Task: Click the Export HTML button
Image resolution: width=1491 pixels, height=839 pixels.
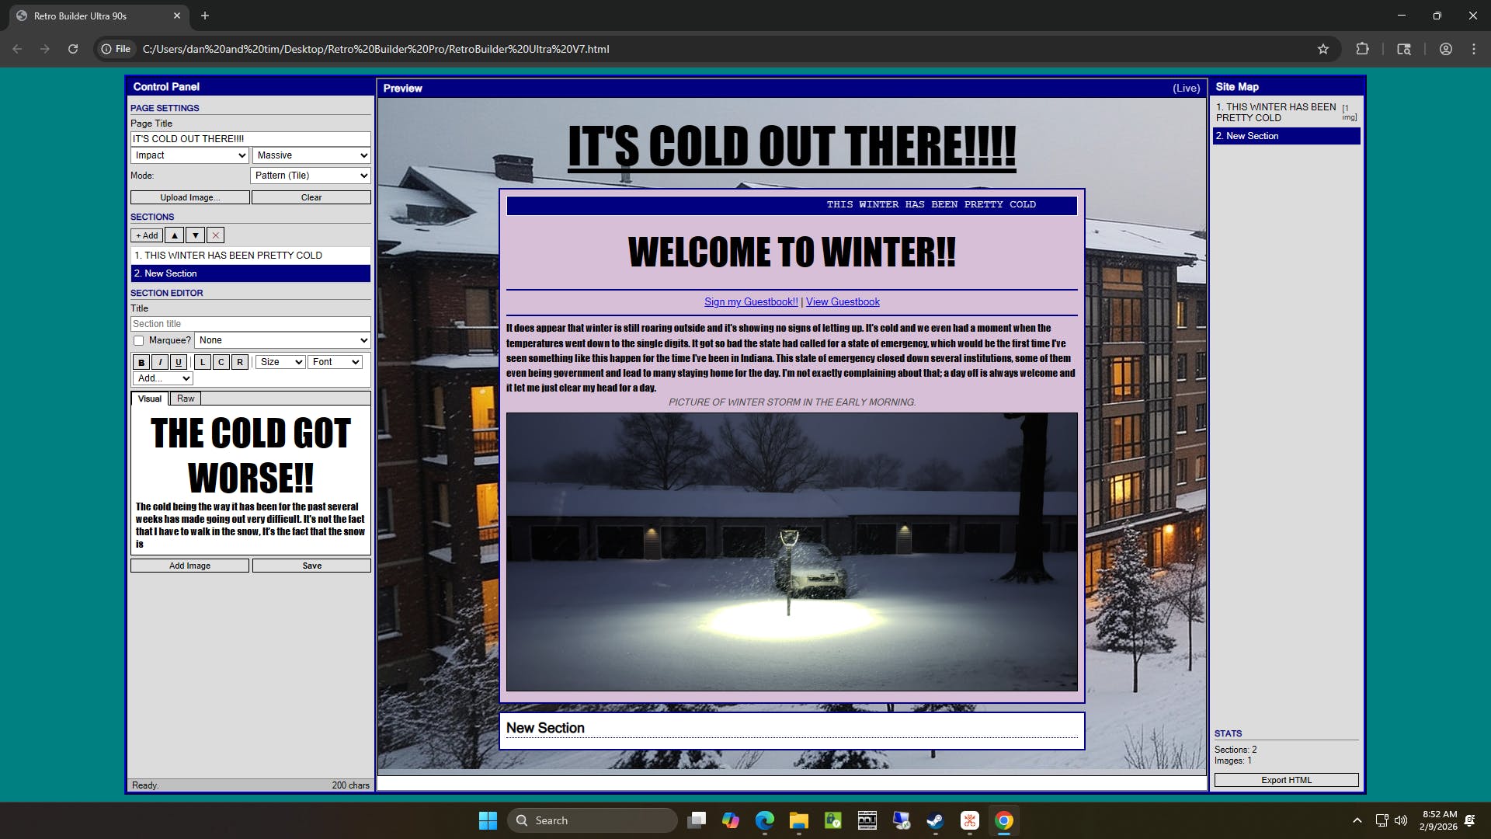Action: click(x=1286, y=780)
